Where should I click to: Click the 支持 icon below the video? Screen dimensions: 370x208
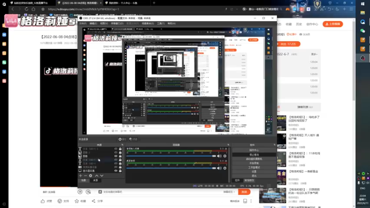[60, 201]
